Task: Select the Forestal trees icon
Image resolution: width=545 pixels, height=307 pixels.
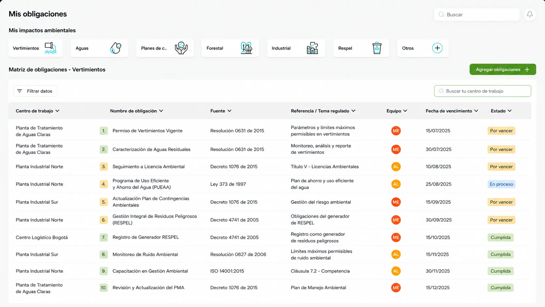Action: tap(246, 48)
